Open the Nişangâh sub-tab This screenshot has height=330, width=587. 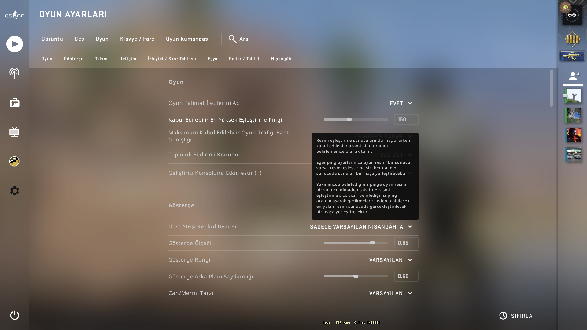click(x=281, y=59)
